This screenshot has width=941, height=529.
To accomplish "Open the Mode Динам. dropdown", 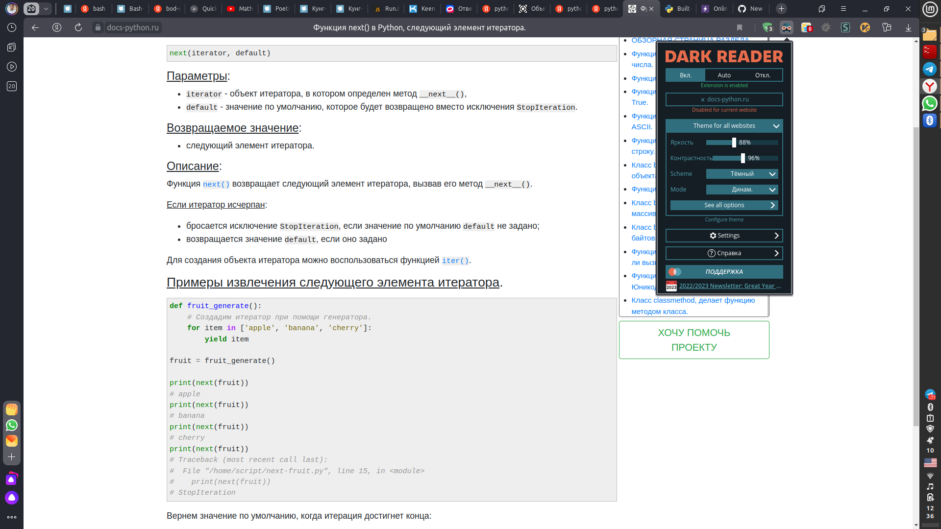I will [x=743, y=190].
